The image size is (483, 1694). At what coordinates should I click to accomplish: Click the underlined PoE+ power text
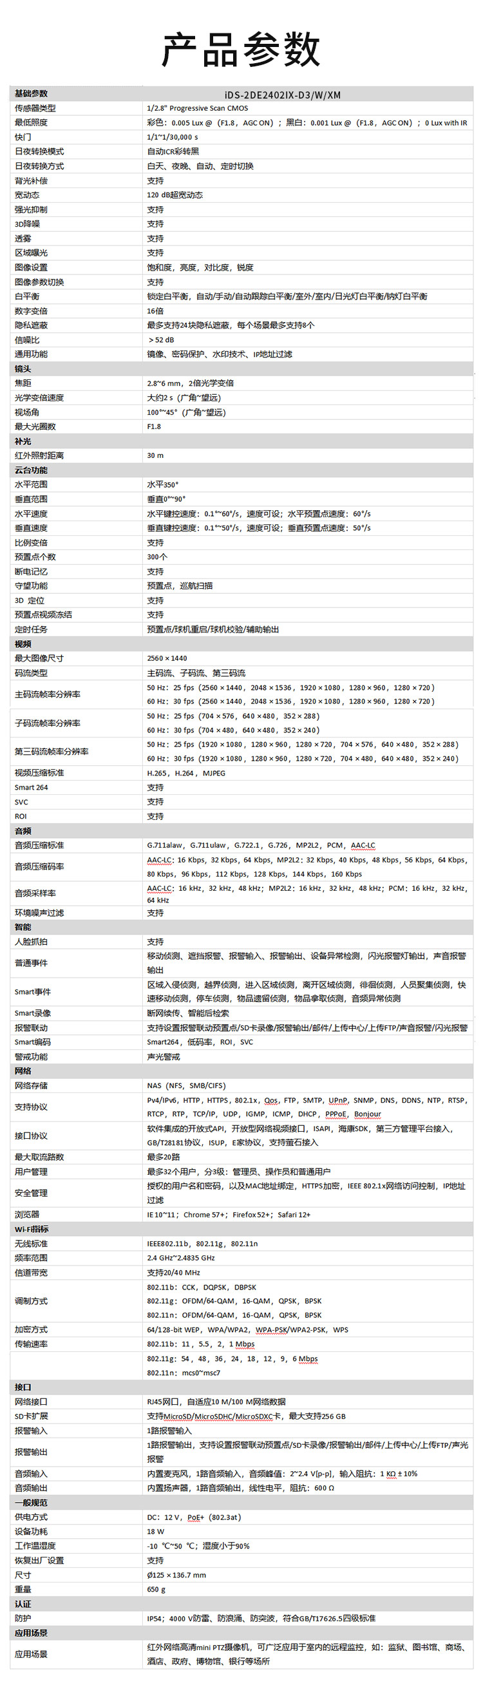click(196, 1517)
